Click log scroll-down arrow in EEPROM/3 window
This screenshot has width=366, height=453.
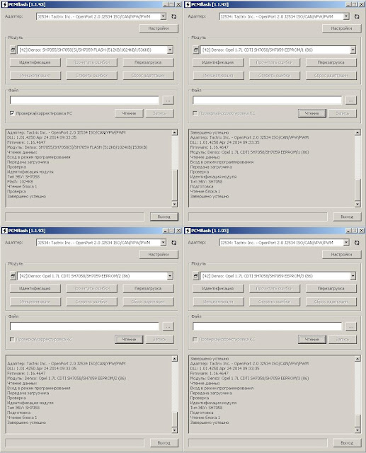point(358,430)
